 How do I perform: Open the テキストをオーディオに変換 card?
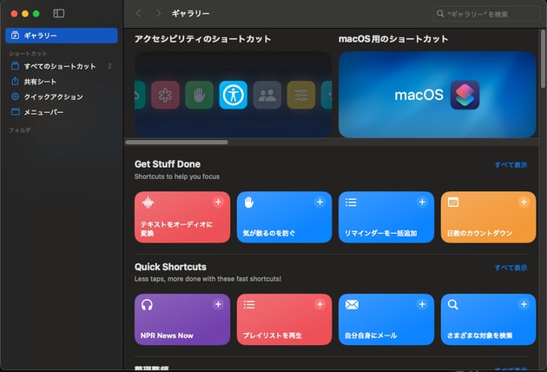click(x=182, y=217)
